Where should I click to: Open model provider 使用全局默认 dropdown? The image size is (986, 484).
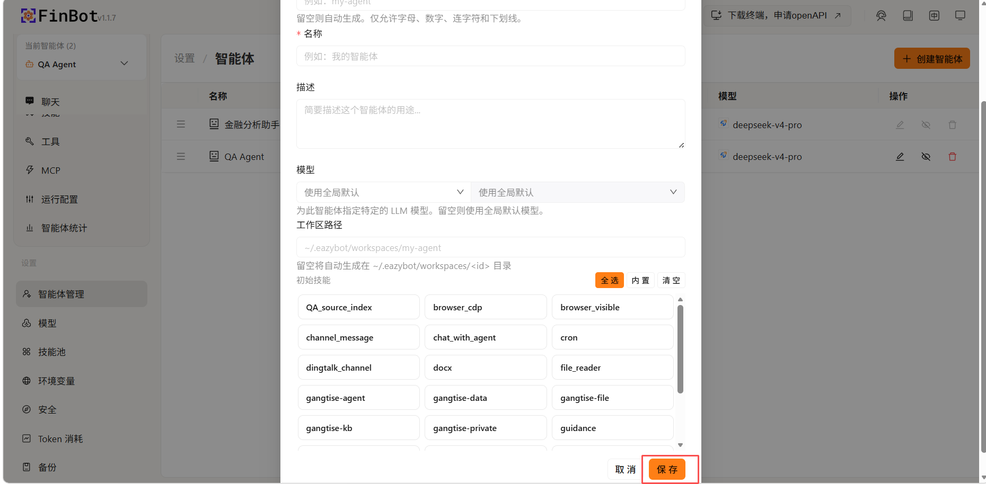384,192
